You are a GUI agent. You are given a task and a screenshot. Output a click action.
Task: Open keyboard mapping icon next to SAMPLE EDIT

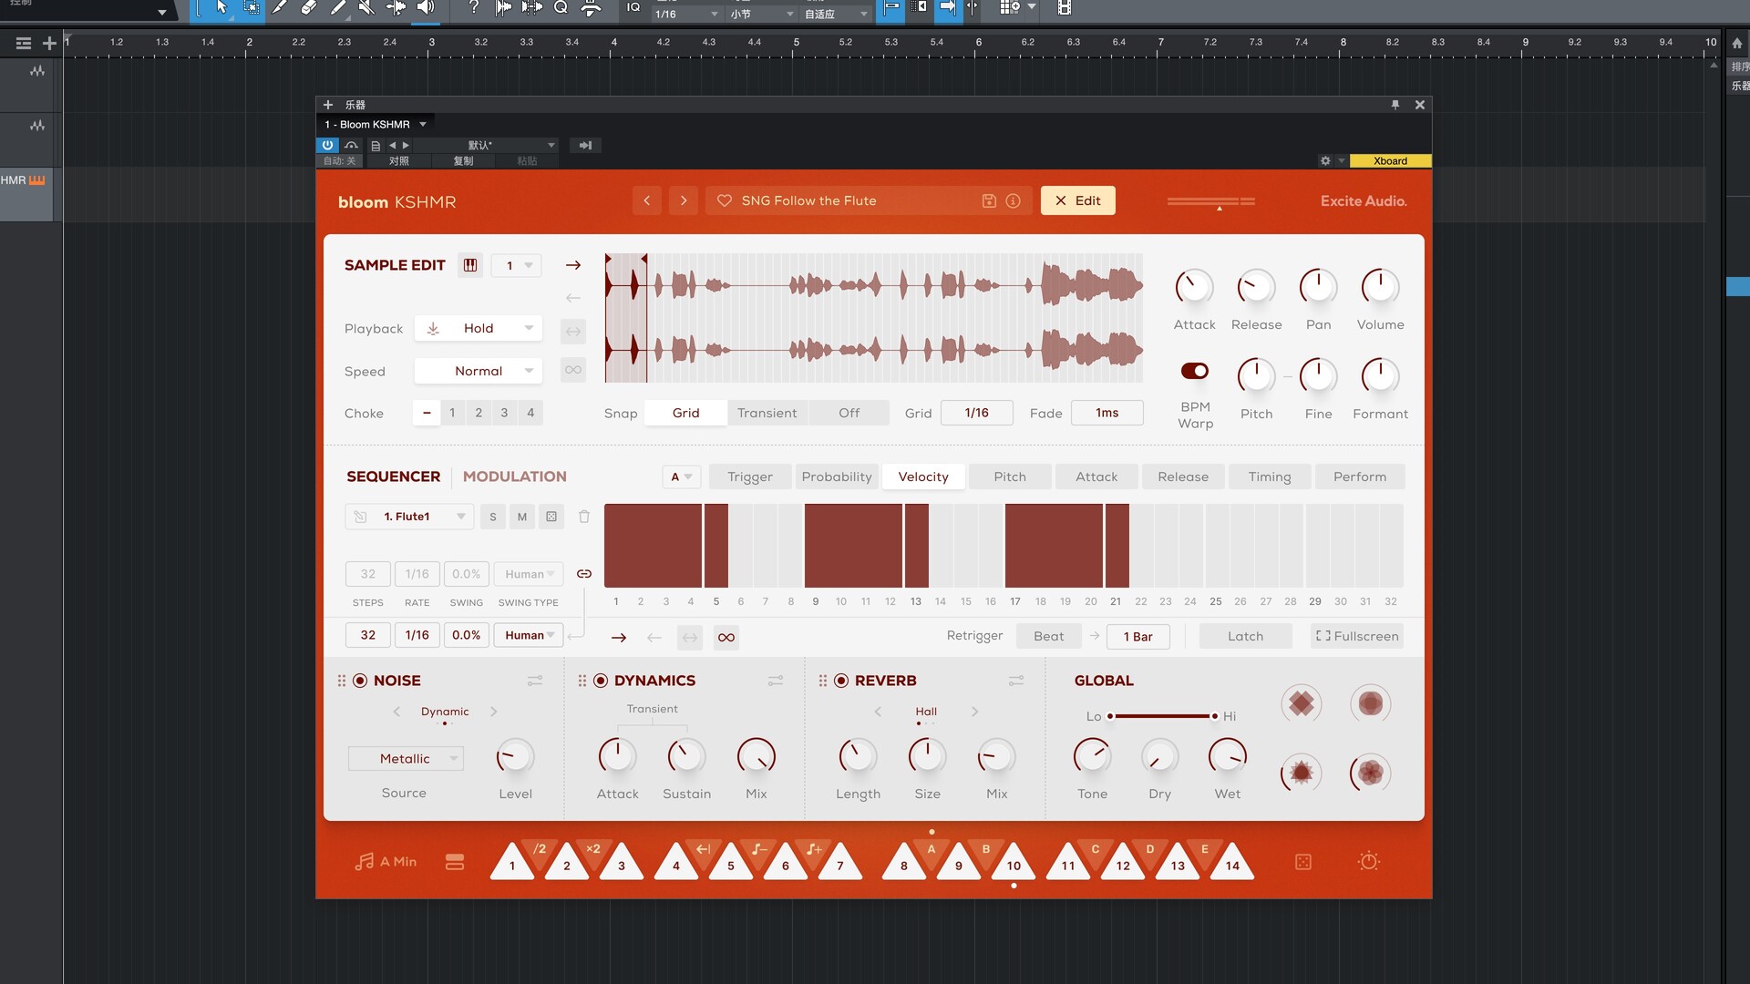click(x=470, y=265)
